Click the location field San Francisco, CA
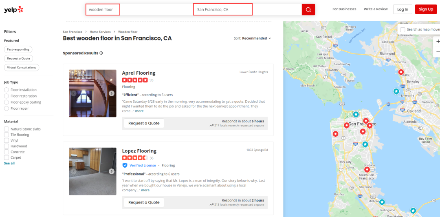The width and height of the screenshot is (440, 217). coord(222,9)
